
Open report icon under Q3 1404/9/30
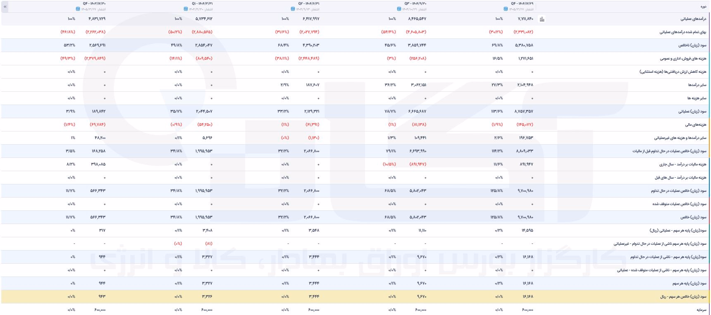[398, 9]
